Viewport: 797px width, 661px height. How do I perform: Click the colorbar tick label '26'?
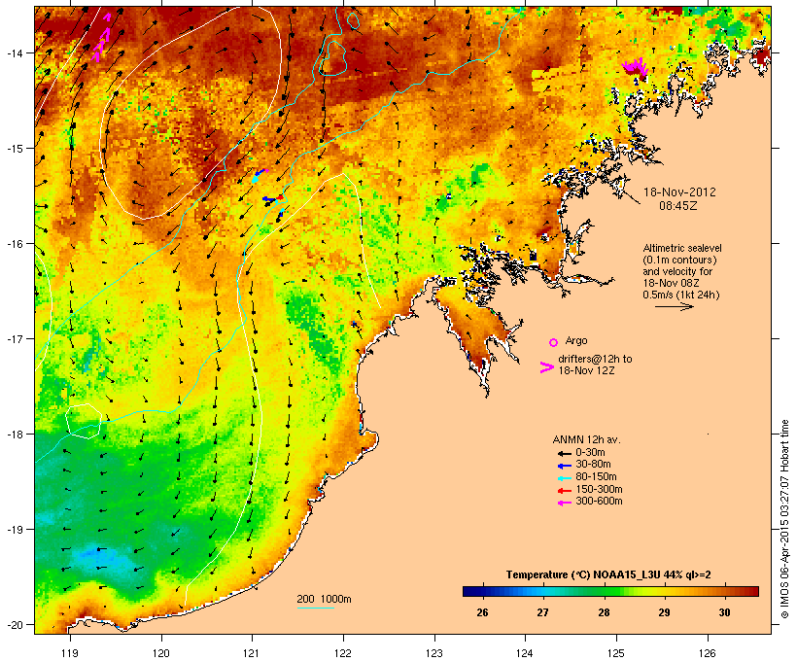pyautogui.click(x=482, y=612)
